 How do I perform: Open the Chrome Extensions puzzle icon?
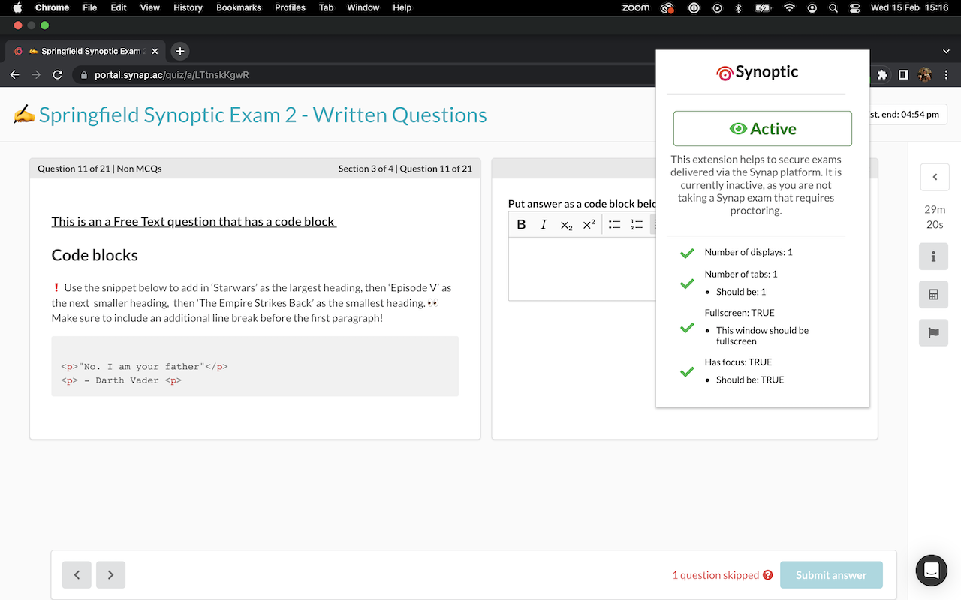coord(882,75)
